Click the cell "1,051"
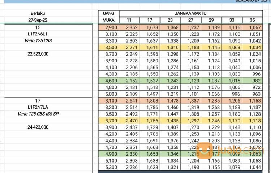The image size is (271, 173). tap(253, 34)
